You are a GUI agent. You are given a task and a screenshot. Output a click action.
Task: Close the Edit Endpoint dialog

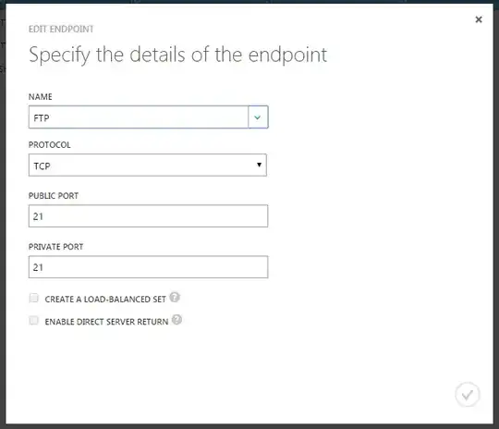(x=479, y=19)
